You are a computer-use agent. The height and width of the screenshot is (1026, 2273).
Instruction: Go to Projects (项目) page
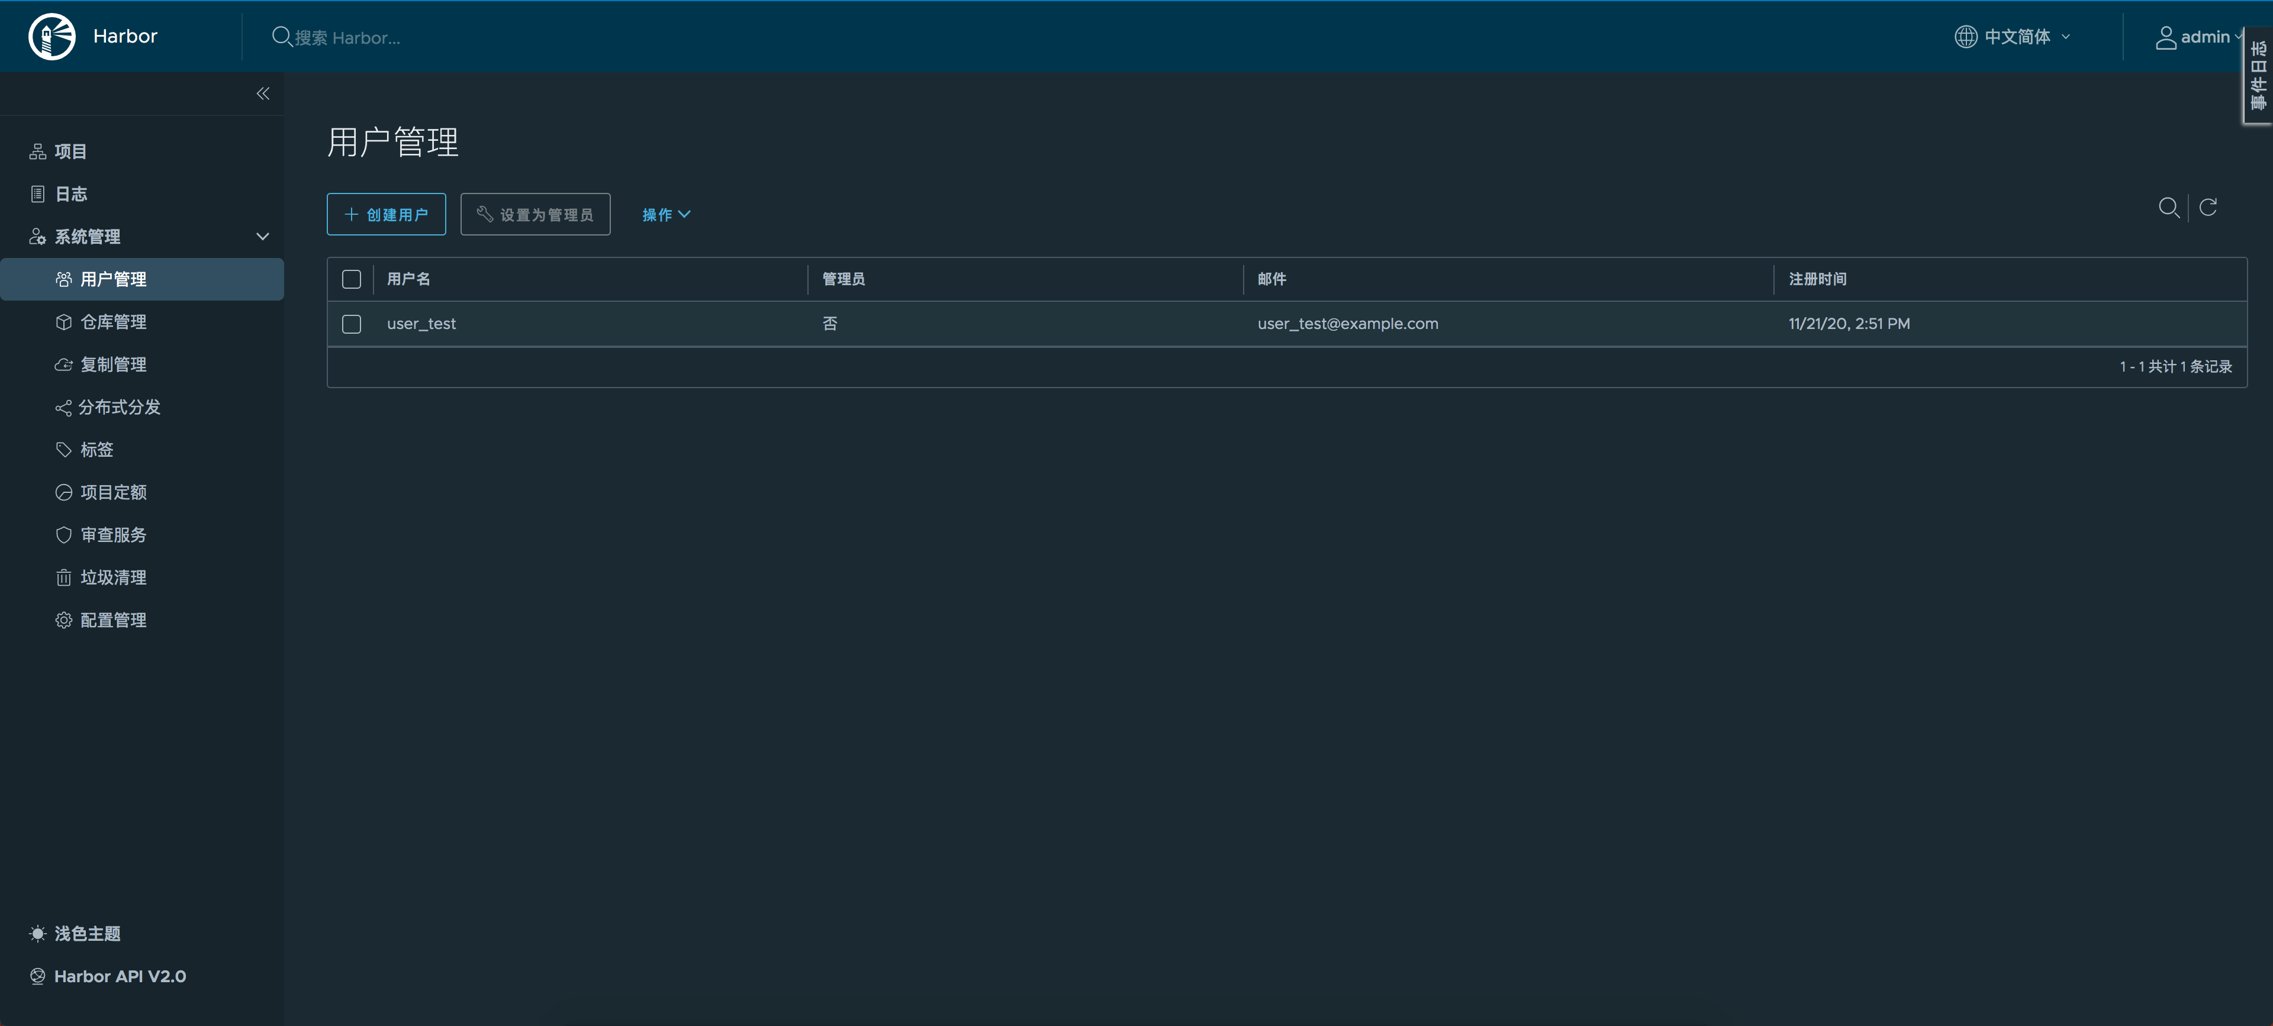(x=70, y=151)
